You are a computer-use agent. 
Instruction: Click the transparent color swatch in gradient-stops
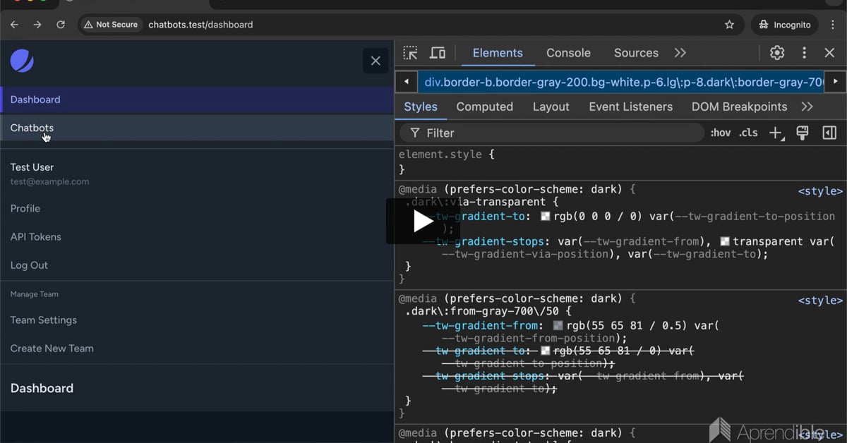[x=724, y=241]
